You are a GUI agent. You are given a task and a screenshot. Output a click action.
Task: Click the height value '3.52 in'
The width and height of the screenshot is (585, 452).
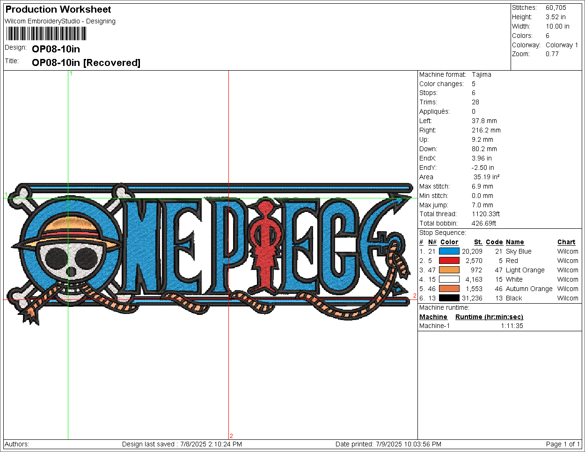tap(556, 17)
